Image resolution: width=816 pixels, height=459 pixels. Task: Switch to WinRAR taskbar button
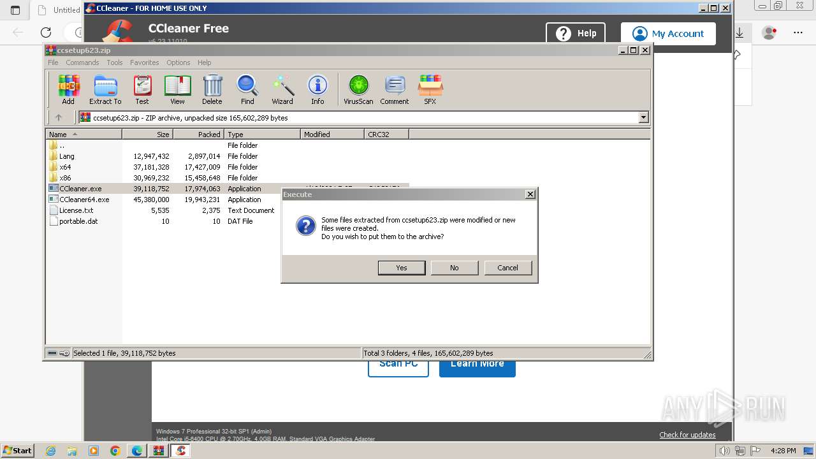click(x=159, y=451)
